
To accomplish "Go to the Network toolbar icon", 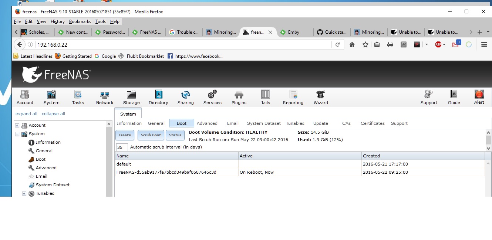I will tap(105, 97).
